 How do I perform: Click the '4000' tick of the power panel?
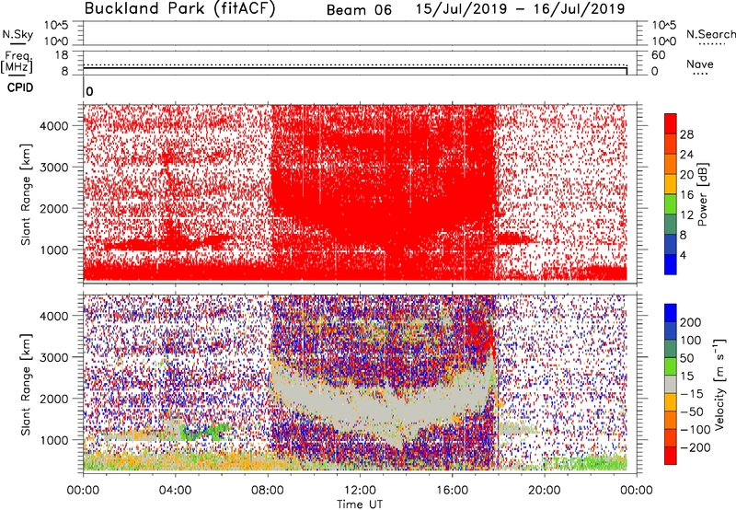coord(54,126)
